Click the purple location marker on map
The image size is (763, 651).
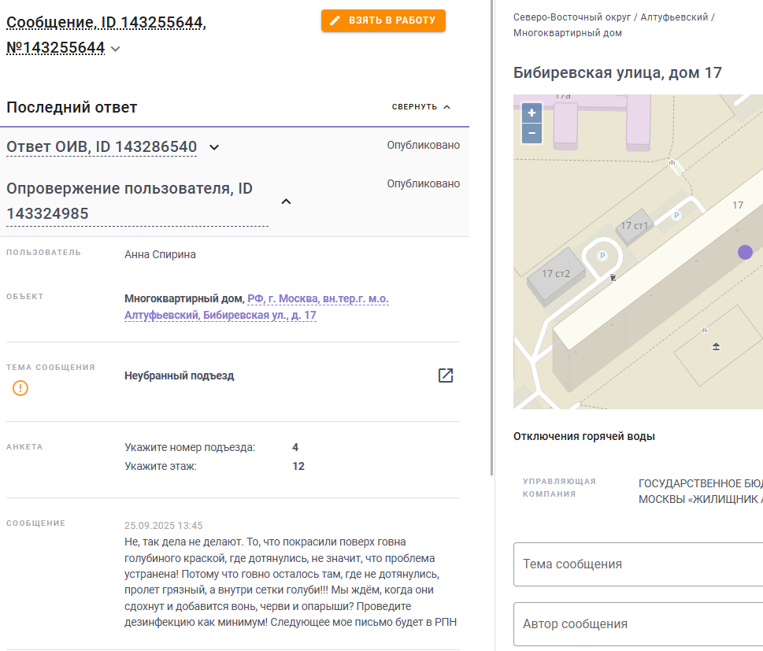tap(745, 252)
